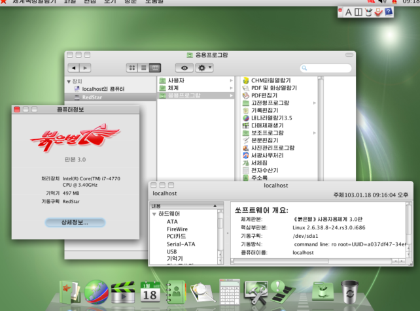Select RedStar volume in sidebar
Image resolution: width=420 pixels, height=311 pixels.
[111, 97]
